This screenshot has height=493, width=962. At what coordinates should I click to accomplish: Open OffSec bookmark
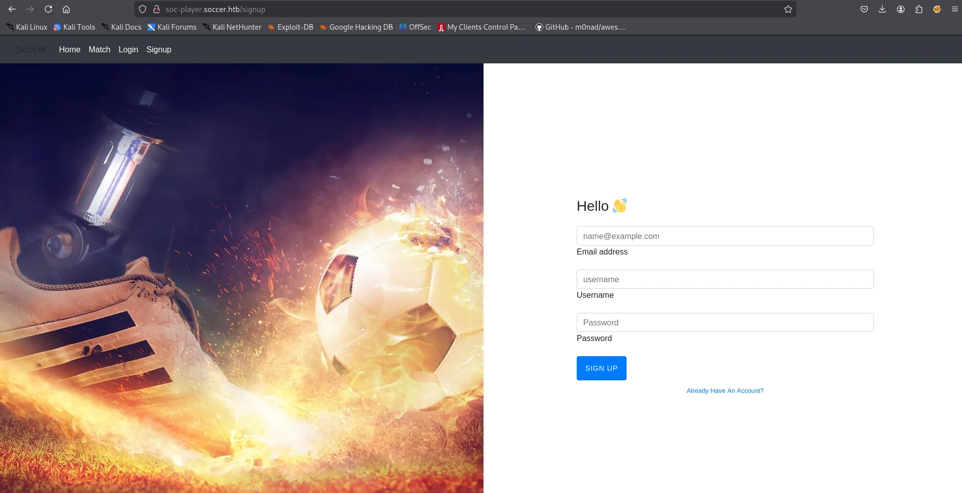coord(416,27)
